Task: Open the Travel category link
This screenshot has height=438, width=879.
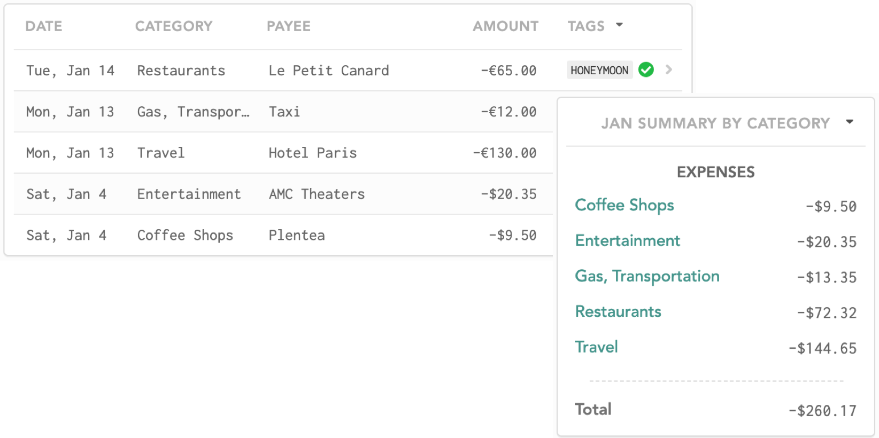Action: click(x=596, y=347)
